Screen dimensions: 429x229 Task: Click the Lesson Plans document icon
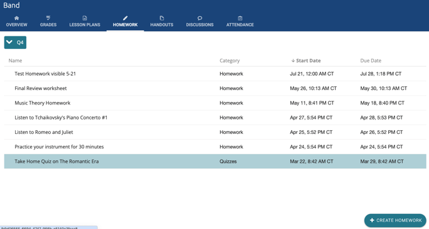[85, 18]
